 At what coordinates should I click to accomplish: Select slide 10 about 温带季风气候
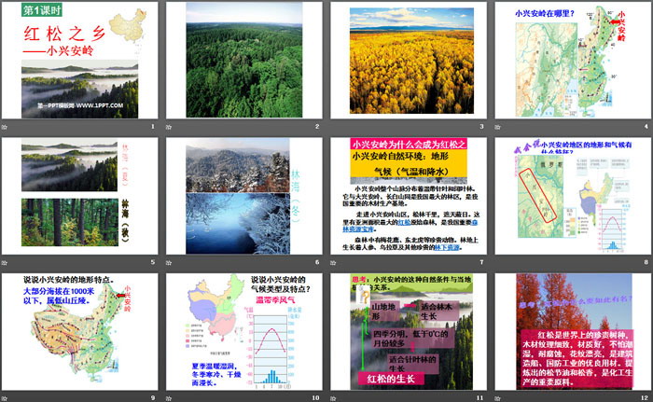click(x=244, y=332)
